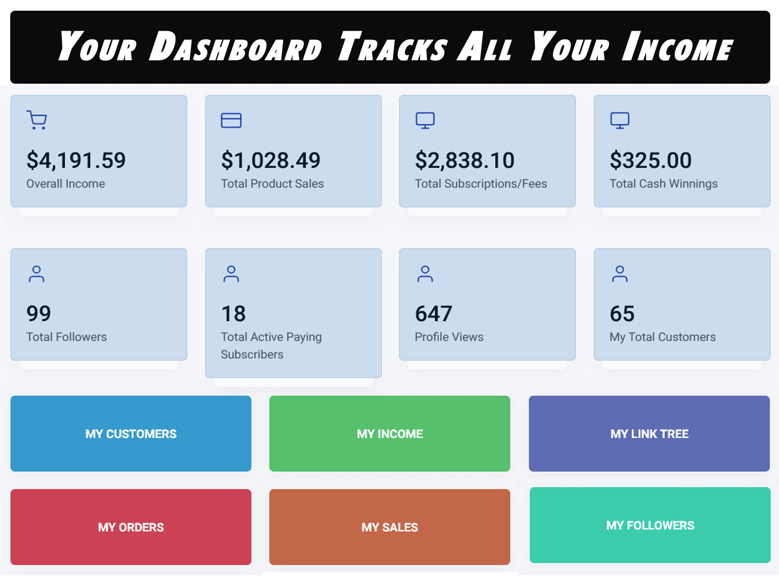Open the MY LINK TREE section
Viewport: 779px width, 584px height.
point(649,434)
